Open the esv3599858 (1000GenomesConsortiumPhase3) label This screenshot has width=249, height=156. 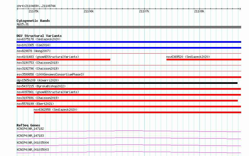click(50, 74)
